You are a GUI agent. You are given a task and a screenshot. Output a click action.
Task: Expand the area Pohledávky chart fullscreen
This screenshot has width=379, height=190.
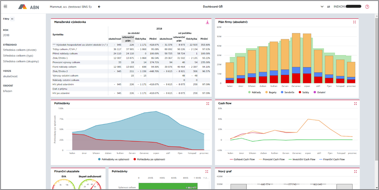tap(208, 103)
